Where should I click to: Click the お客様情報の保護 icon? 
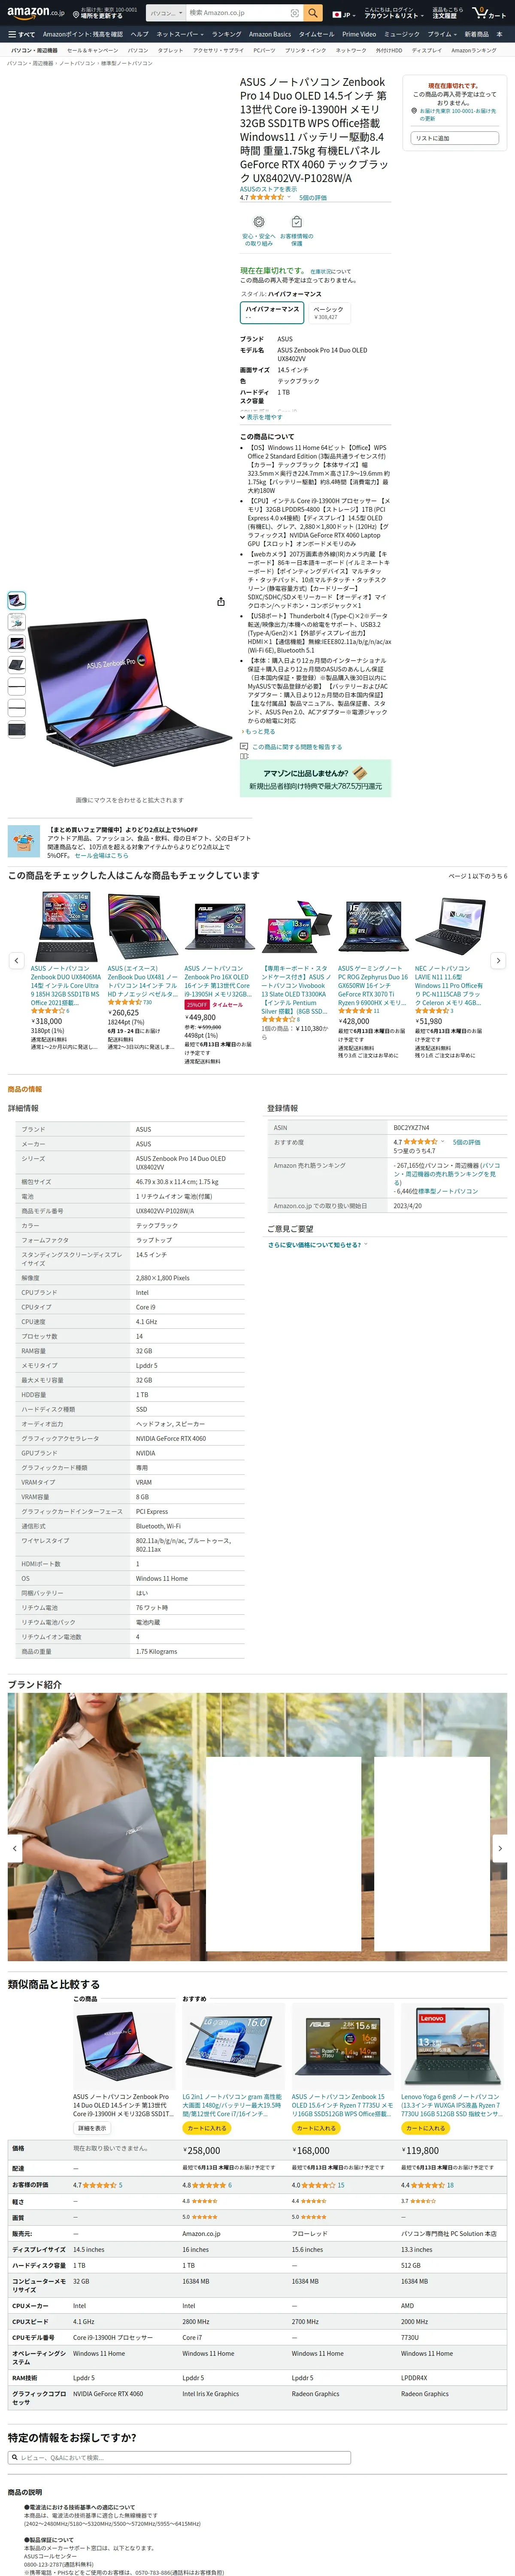click(x=296, y=222)
